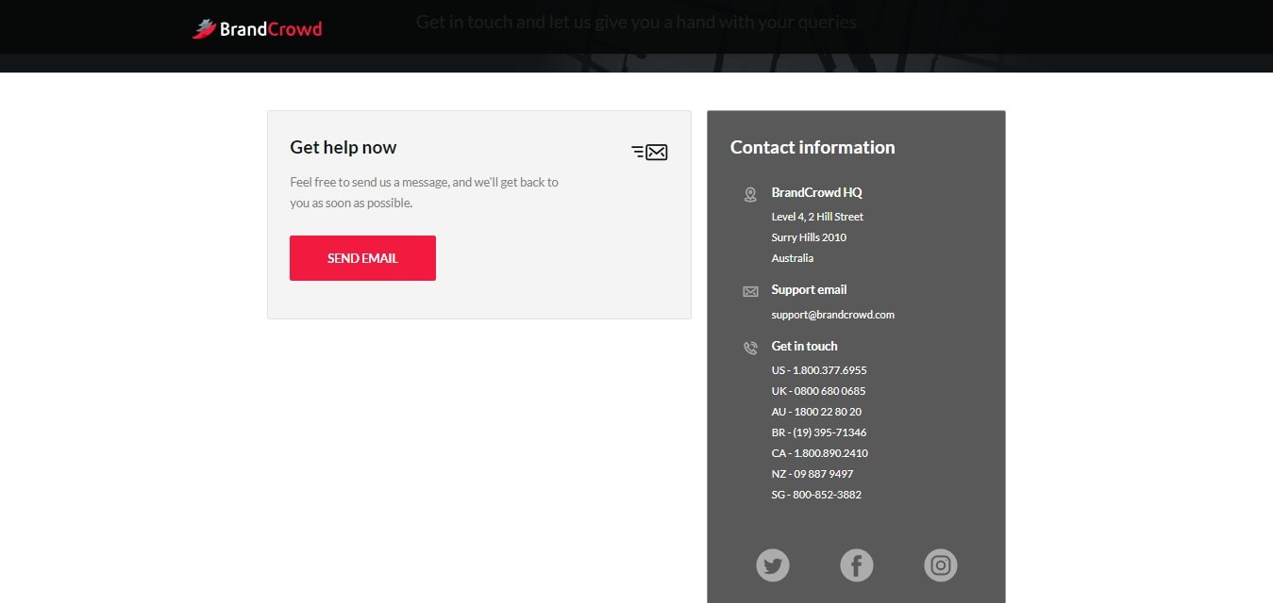Select the NZ - 09 887 9497 phone number
This screenshot has width=1273, height=603.
point(812,474)
